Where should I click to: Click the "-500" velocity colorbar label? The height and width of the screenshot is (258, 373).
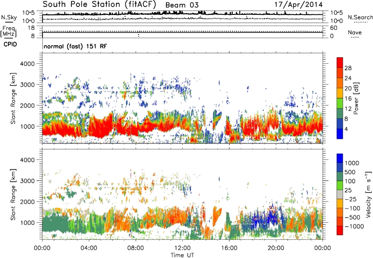pyautogui.click(x=352, y=217)
